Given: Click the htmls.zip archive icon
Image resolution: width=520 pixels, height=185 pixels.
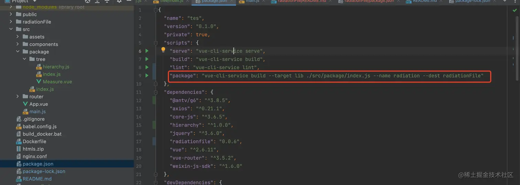Looking at the screenshot, I should [19, 149].
